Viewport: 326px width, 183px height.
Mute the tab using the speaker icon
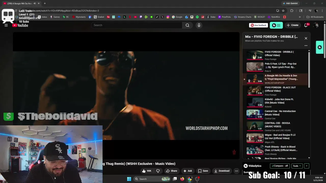tap(35, 3)
